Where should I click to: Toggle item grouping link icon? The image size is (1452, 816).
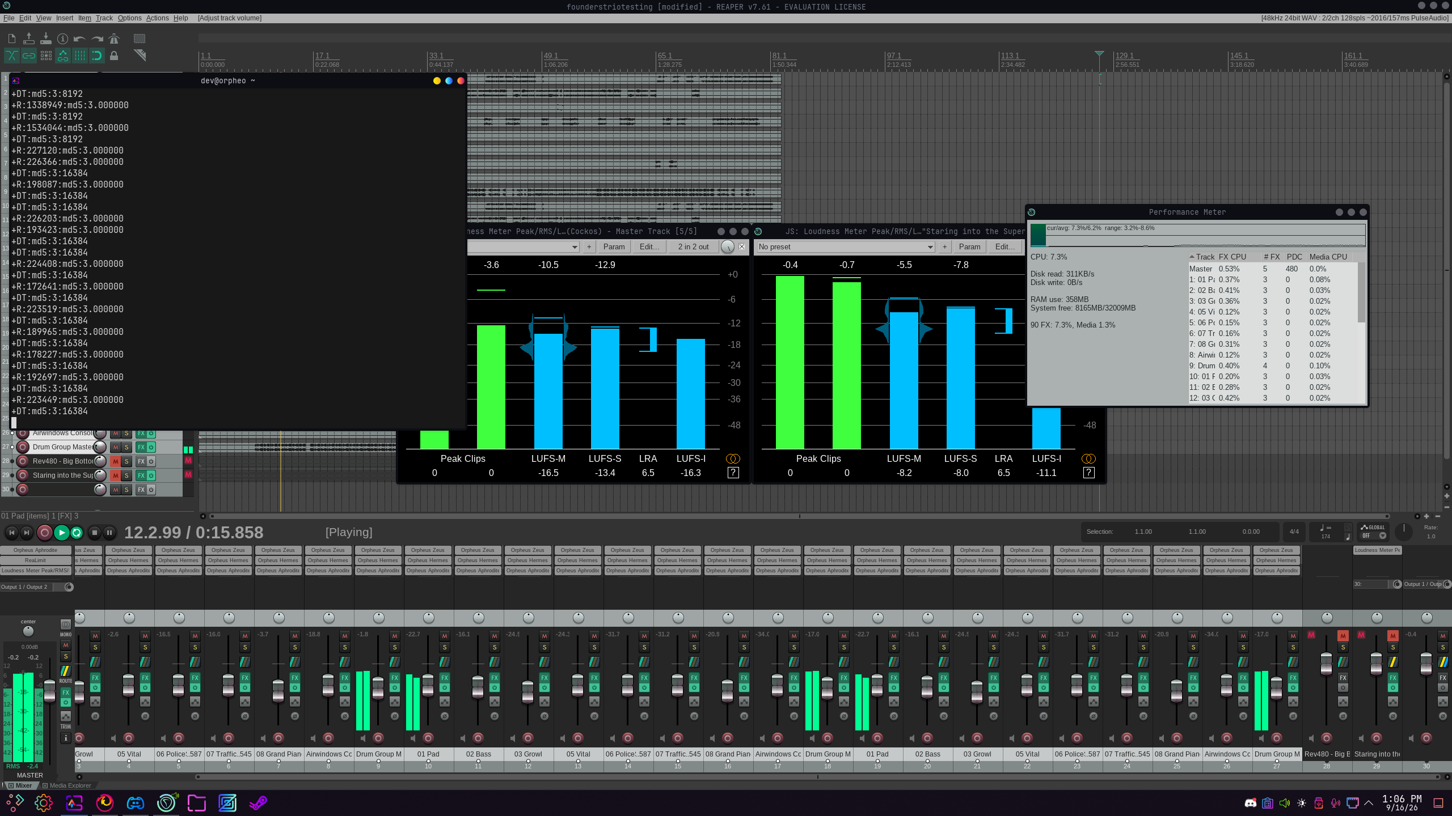tap(29, 56)
